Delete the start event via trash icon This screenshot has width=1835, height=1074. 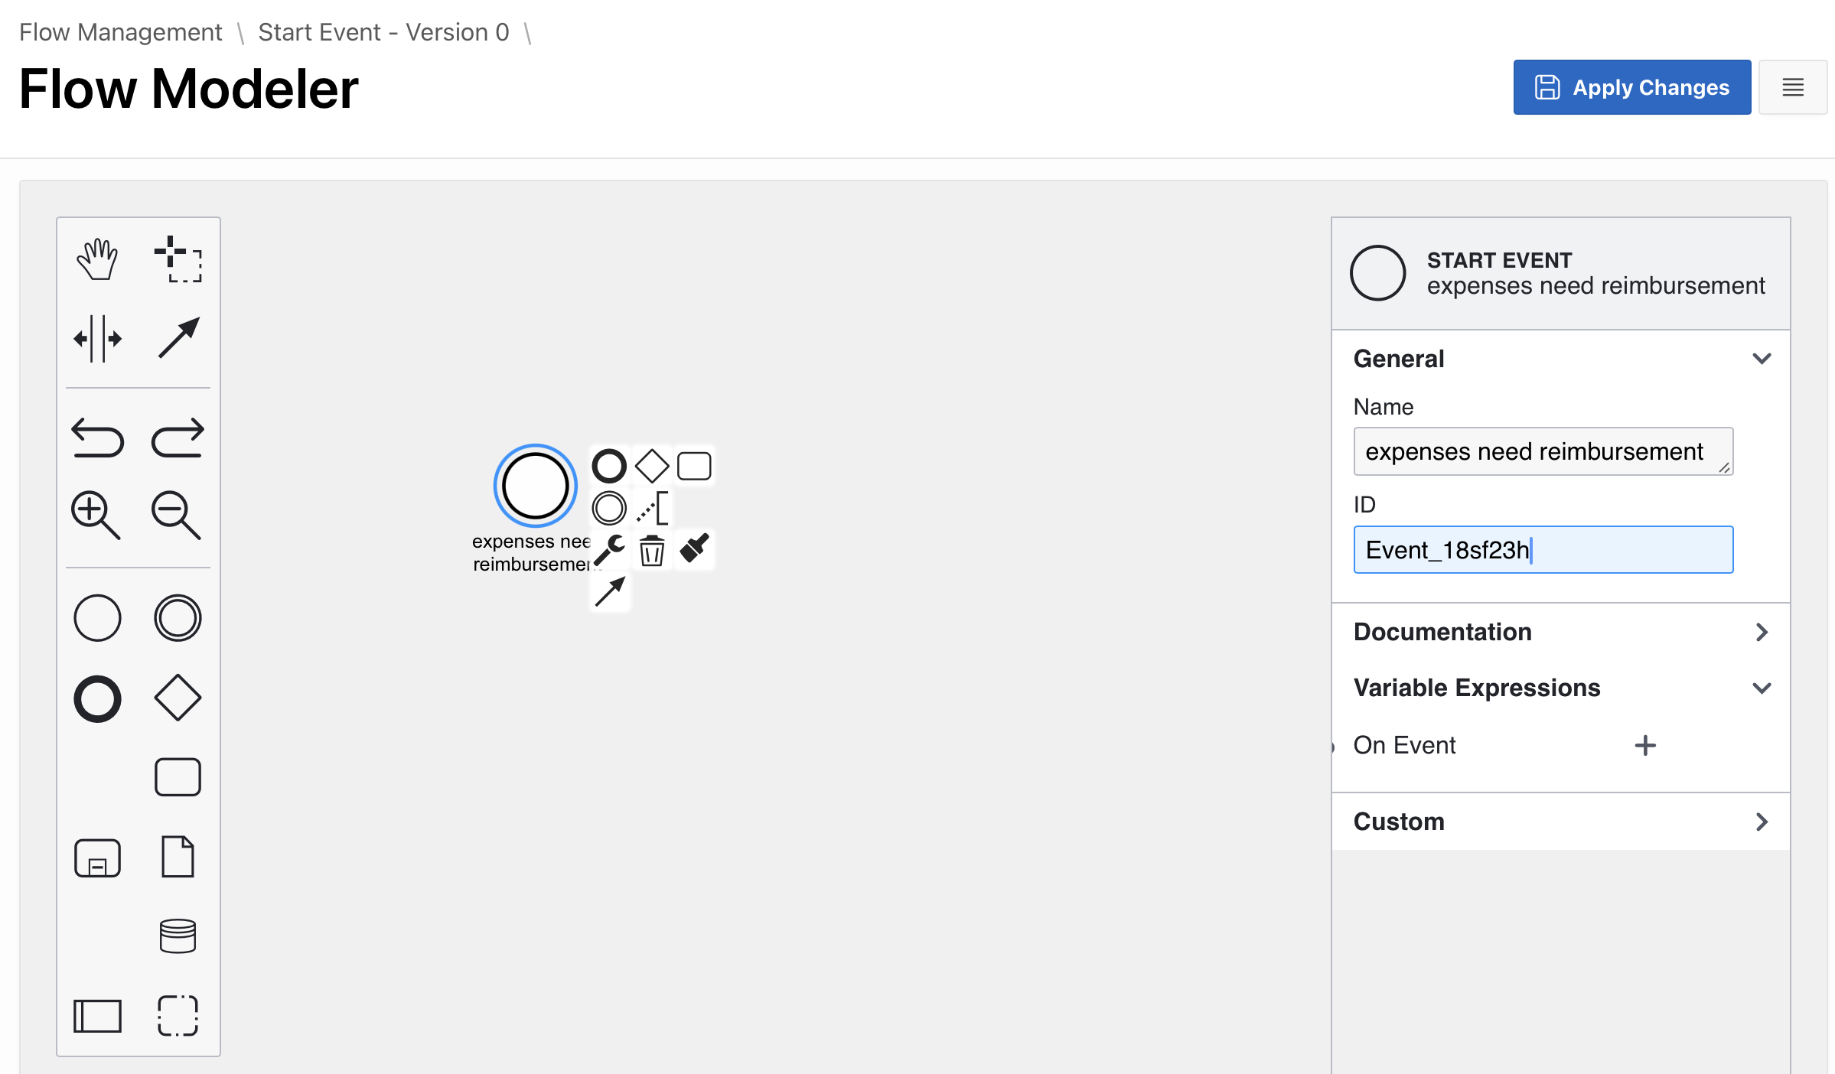pos(652,550)
